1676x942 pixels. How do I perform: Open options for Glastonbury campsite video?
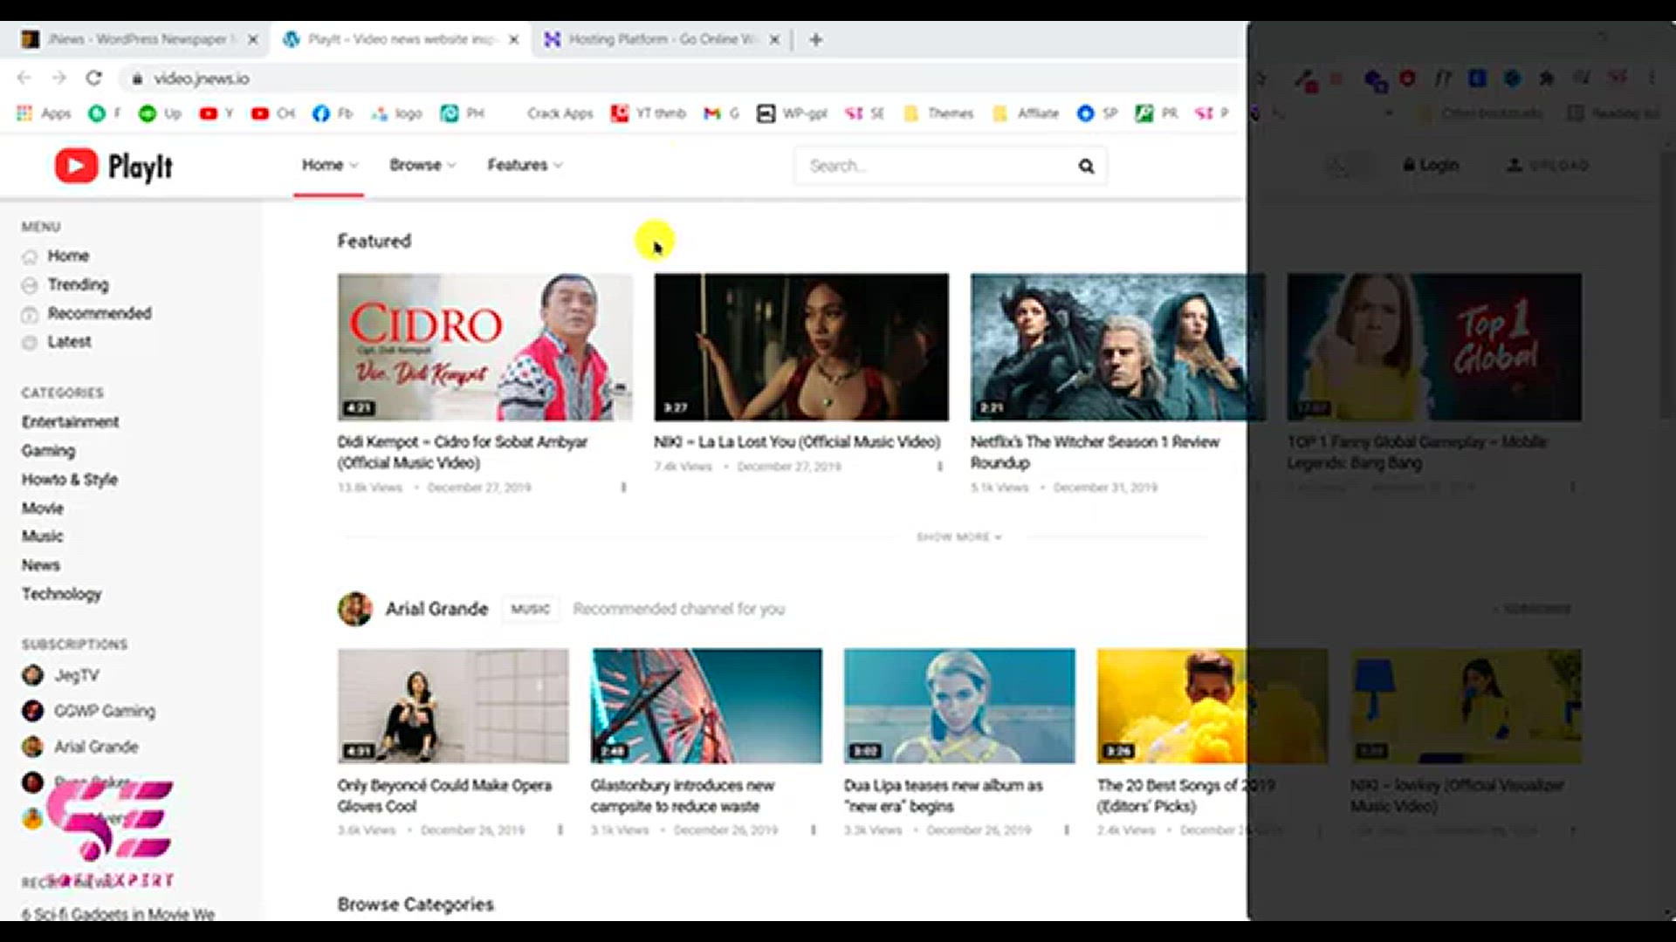pyautogui.click(x=814, y=830)
